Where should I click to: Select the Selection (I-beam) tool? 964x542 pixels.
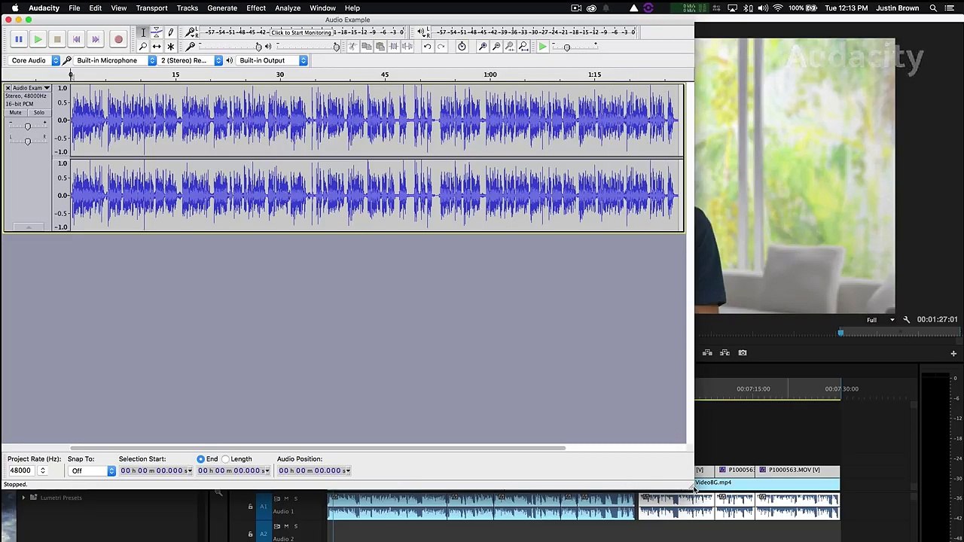[143, 32]
